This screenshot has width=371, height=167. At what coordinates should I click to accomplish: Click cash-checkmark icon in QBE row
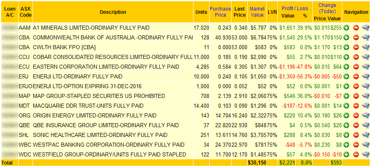[366, 125]
